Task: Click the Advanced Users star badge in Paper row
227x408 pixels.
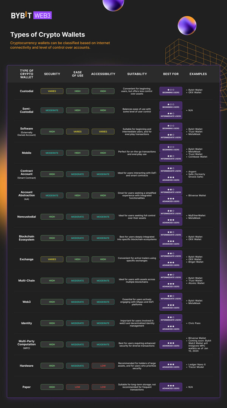Action: coord(171,387)
